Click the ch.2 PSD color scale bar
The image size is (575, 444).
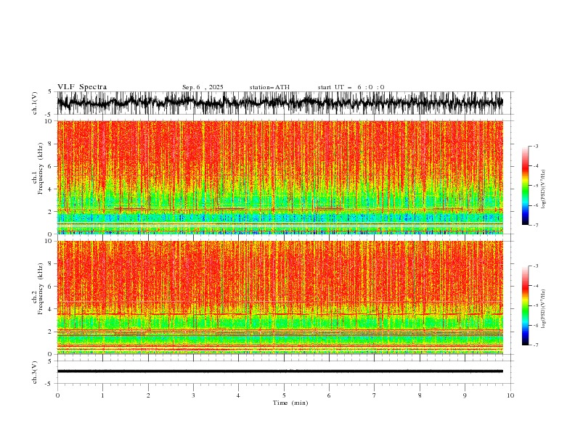pyautogui.click(x=525, y=305)
